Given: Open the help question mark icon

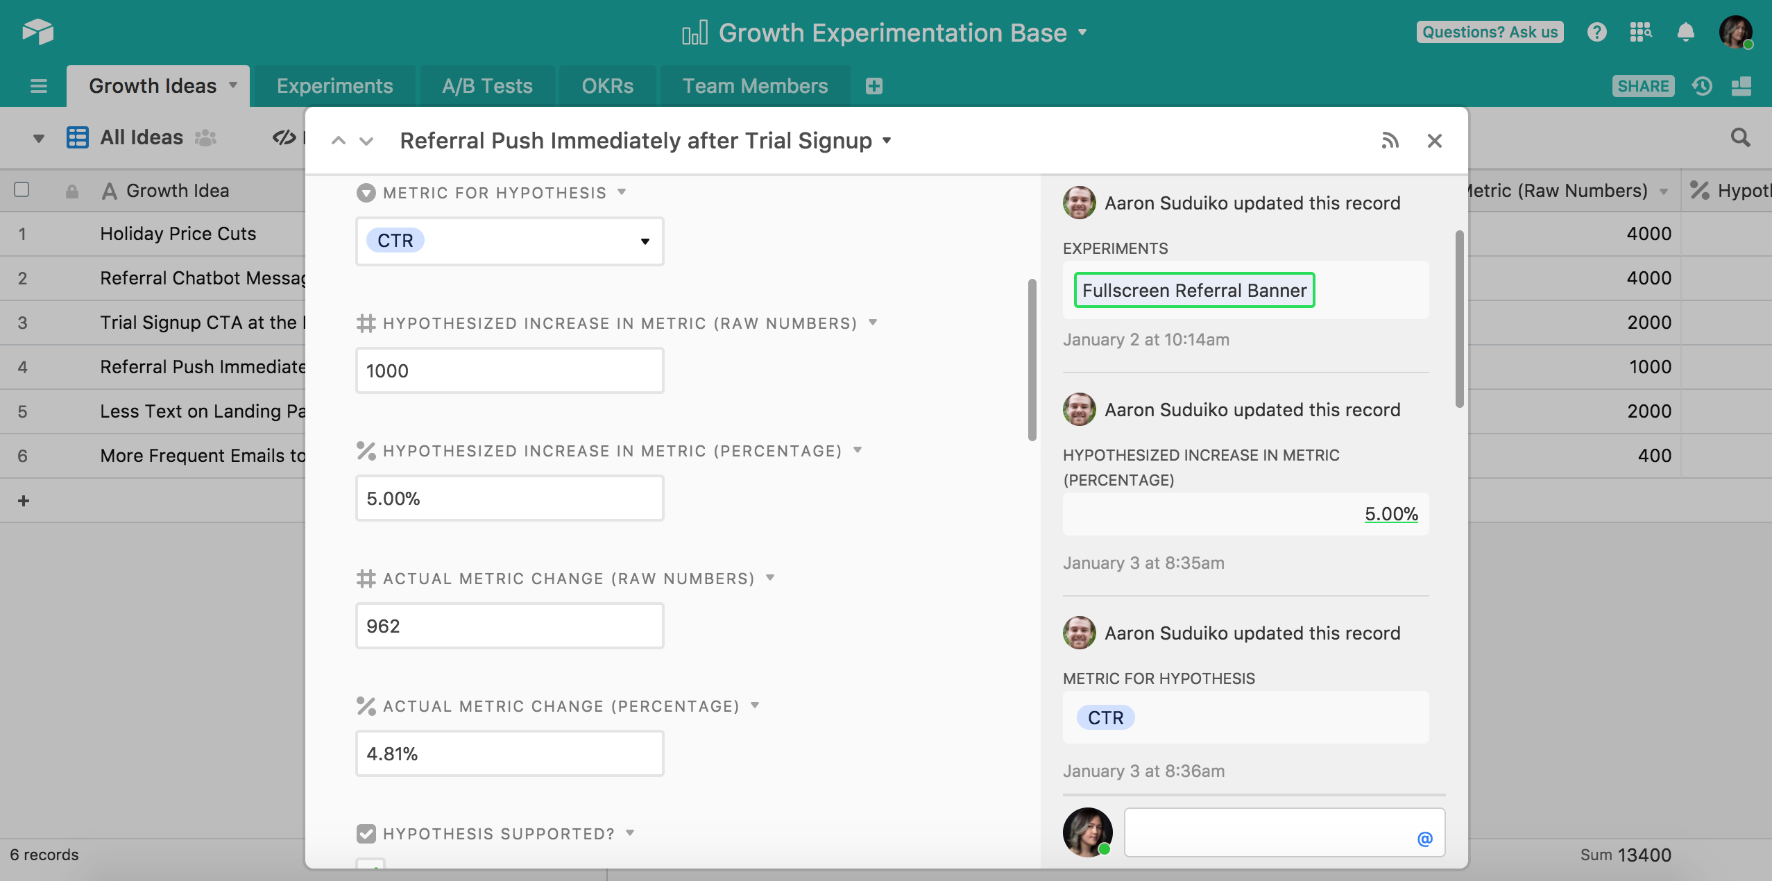Looking at the screenshot, I should pos(1596,32).
